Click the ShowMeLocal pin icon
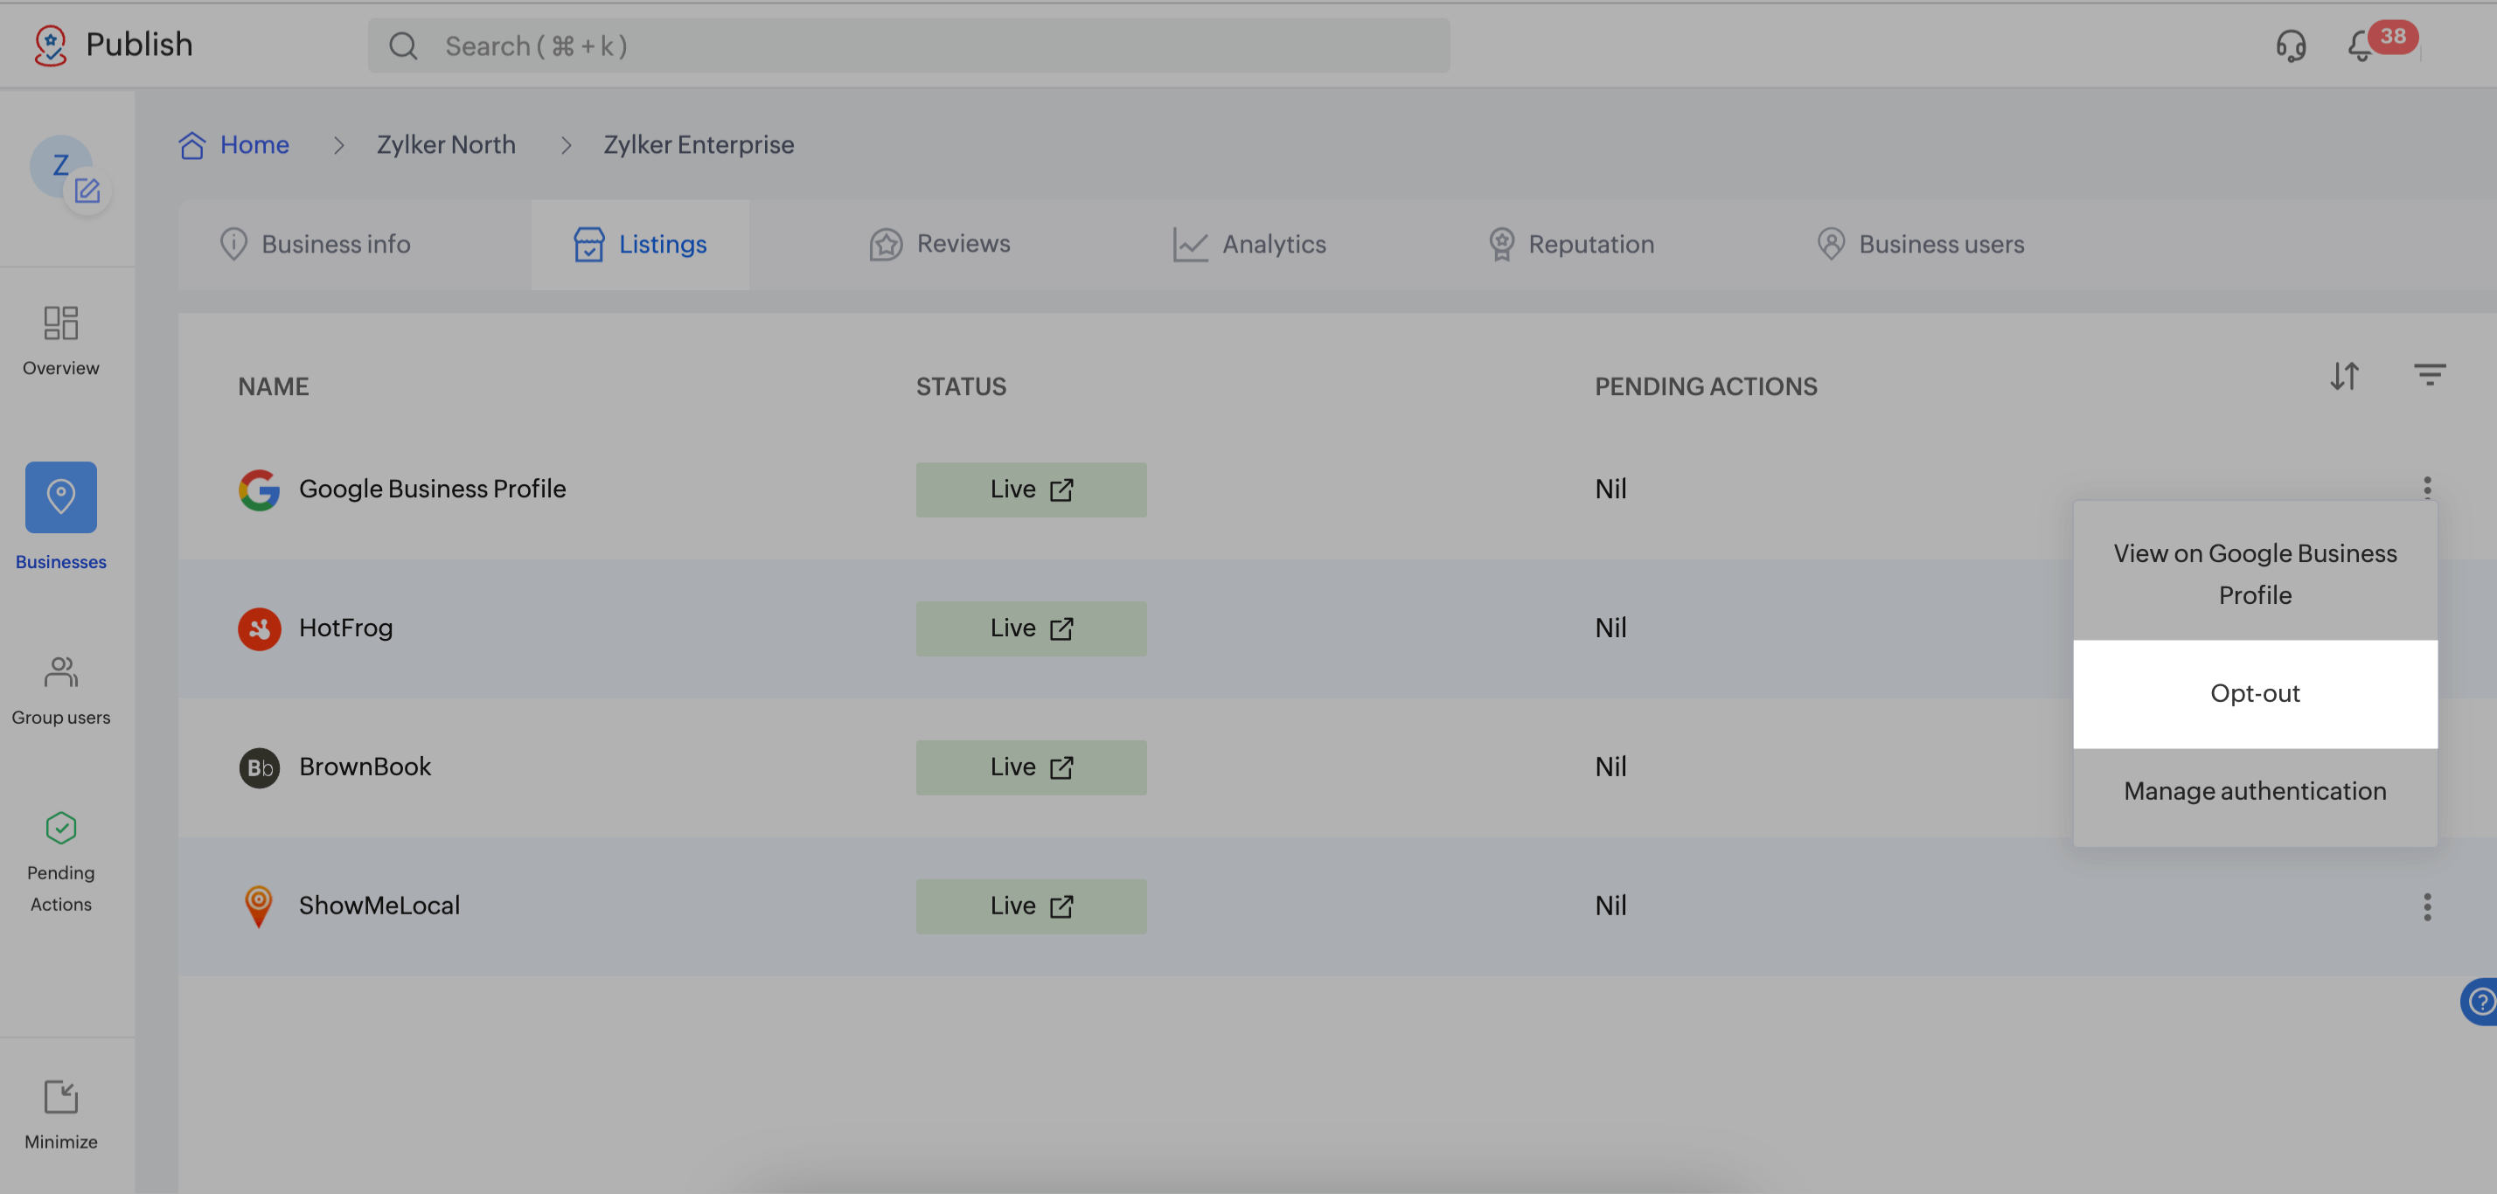The width and height of the screenshot is (2497, 1194). (259, 906)
